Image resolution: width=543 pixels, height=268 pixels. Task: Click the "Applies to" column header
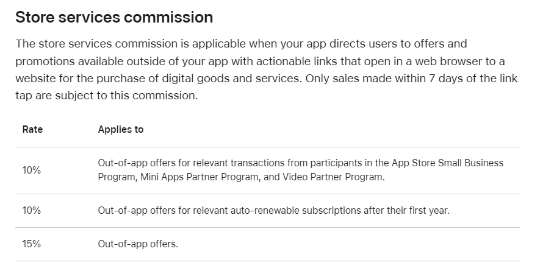point(121,129)
